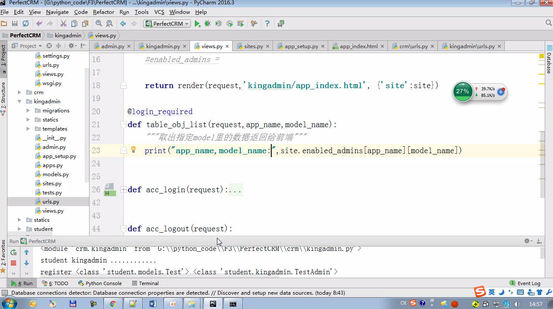The image size is (553, 309).
Task: Run the PerfectCRM configuration with green play button
Action: [197, 23]
